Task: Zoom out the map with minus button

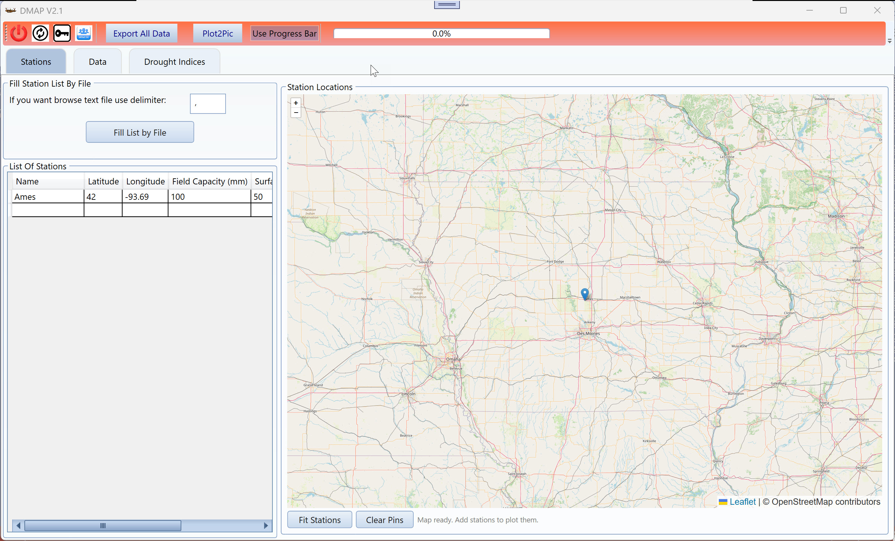Action: [x=296, y=113]
